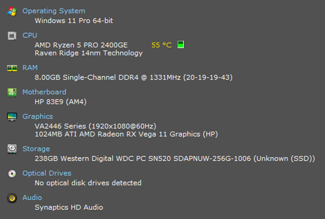The height and width of the screenshot is (219, 325).
Task: Select the Graphics section heading
Action: tap(38, 116)
